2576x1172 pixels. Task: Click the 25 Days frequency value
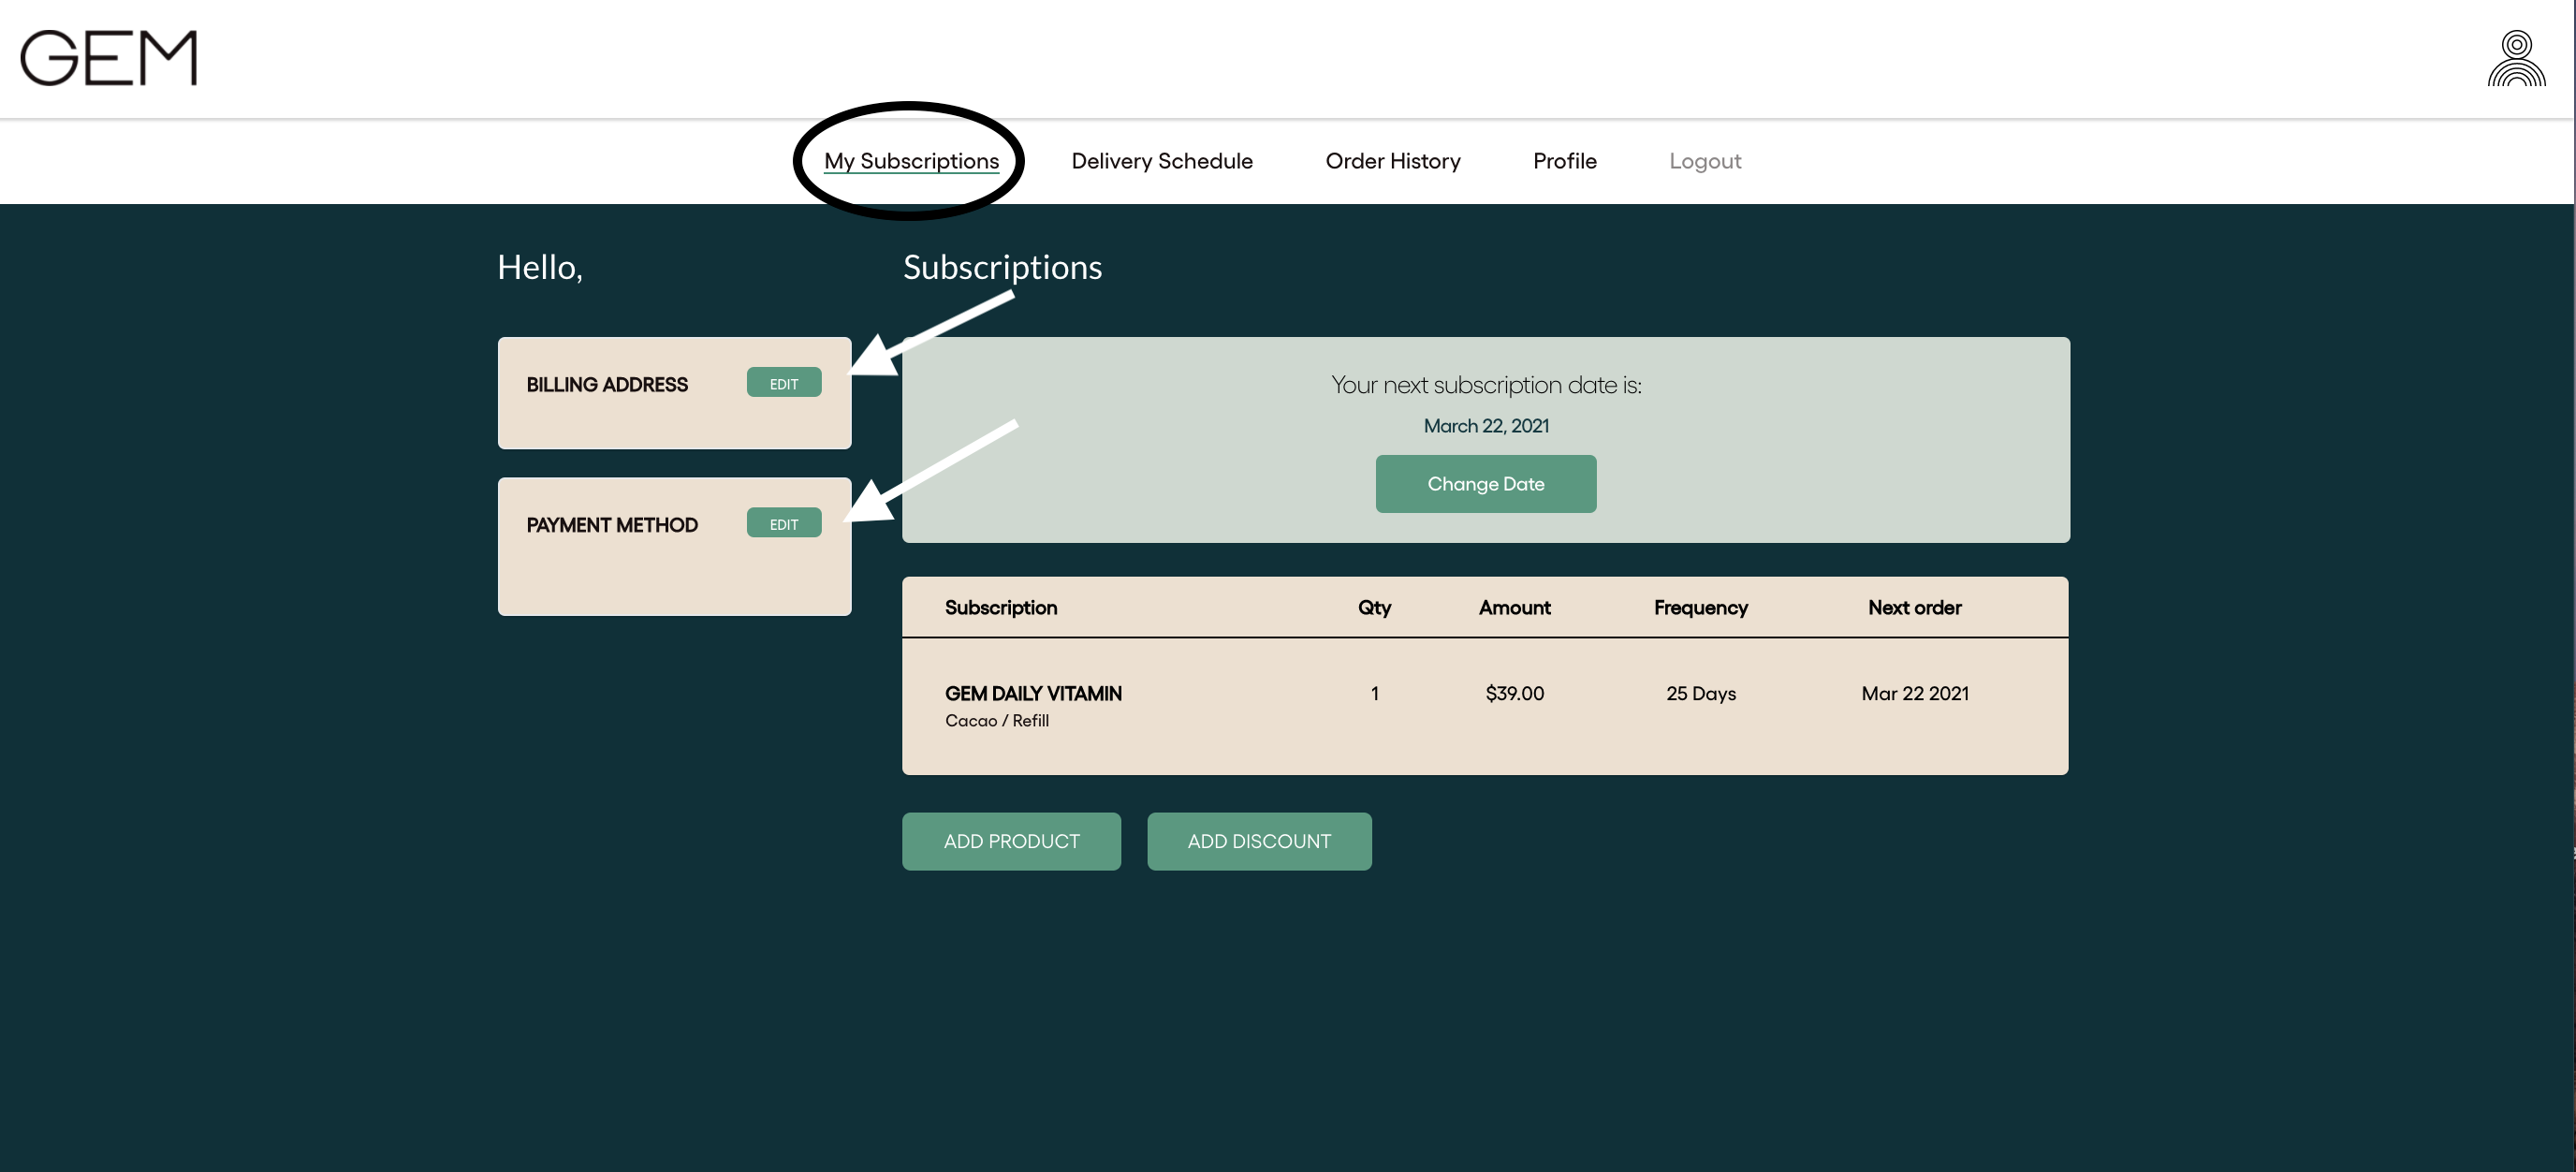coord(1700,693)
